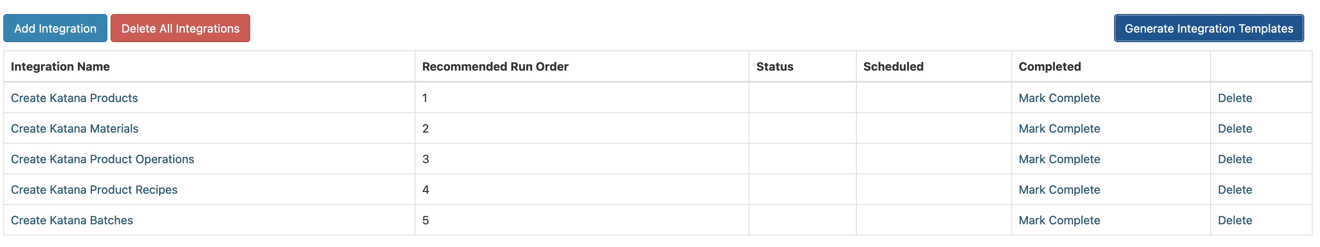This screenshot has width=1320, height=247.
Task: Mark Create Katana Product Operations as complete
Action: [x=1059, y=159]
